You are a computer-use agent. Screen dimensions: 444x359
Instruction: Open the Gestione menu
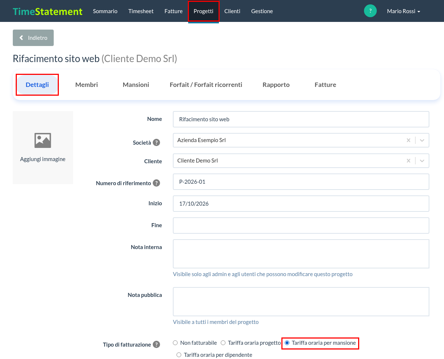[262, 11]
